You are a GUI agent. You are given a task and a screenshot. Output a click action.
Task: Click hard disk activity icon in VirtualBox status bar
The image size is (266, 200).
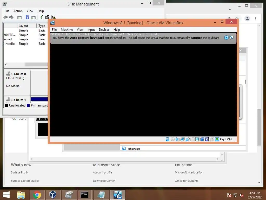[168, 139]
